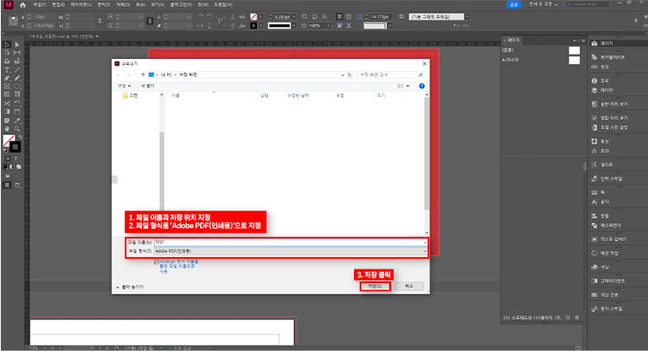The width and height of the screenshot is (648, 351).
Task: Select the Selection tool arrow
Action: tap(7, 44)
